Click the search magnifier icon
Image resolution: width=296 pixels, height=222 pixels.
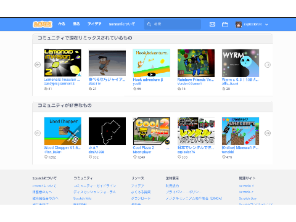[x=149, y=24]
